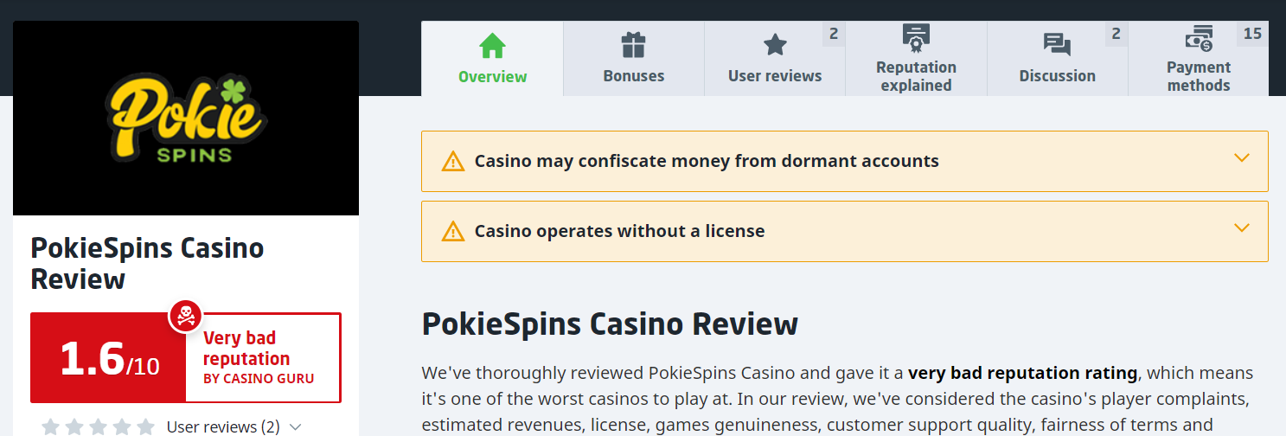Click the Payment methods money icon

click(1198, 39)
